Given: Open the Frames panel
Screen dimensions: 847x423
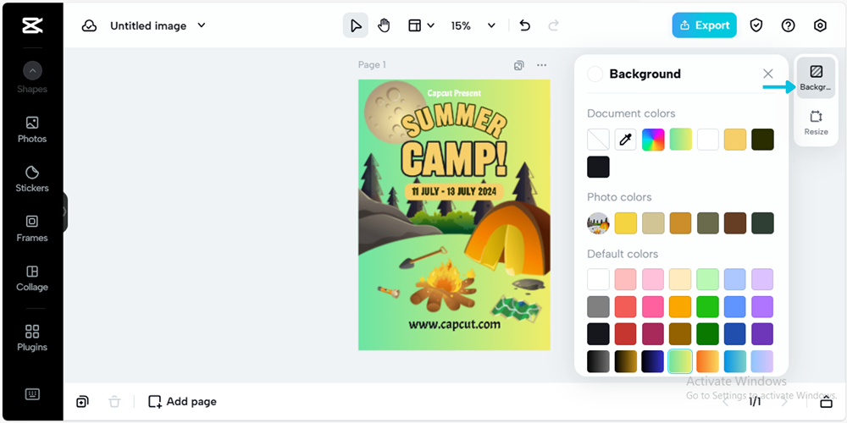Looking at the screenshot, I should coord(32,228).
